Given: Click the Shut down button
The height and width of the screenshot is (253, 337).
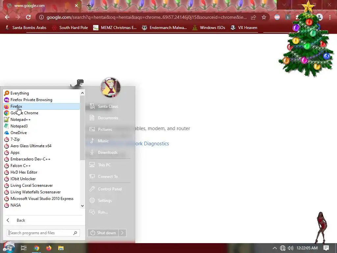Looking at the screenshot, I should click(x=103, y=233).
